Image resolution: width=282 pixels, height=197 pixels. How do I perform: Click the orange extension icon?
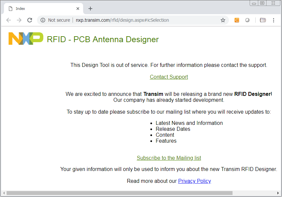tap(237, 20)
